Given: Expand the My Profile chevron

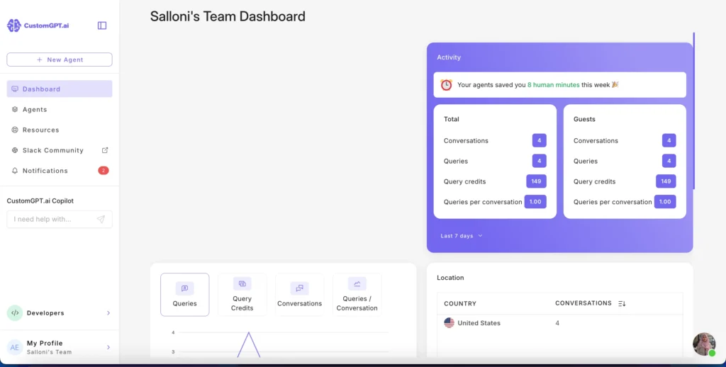Looking at the screenshot, I should coord(108,347).
